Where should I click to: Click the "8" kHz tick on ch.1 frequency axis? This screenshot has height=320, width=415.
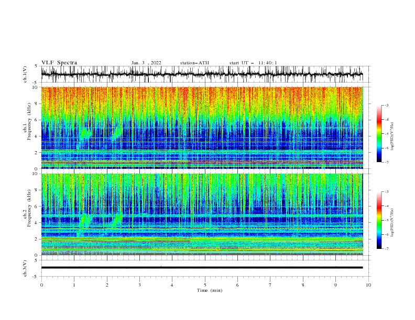tap(37, 104)
